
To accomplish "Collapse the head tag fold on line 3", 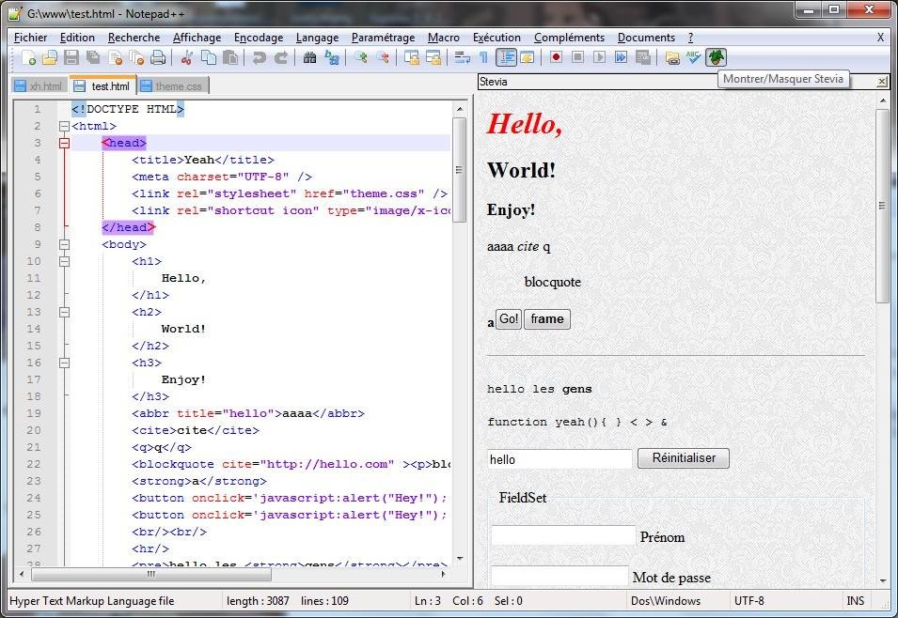I will click(x=64, y=143).
